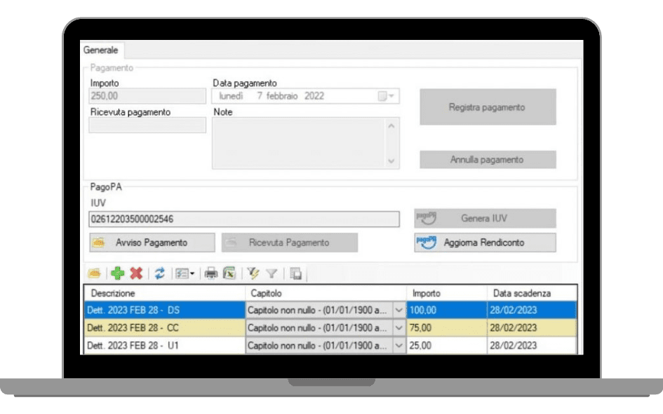Click the copy windows toolbar icon
Viewport: 663px width, 414px height.
pos(296,274)
